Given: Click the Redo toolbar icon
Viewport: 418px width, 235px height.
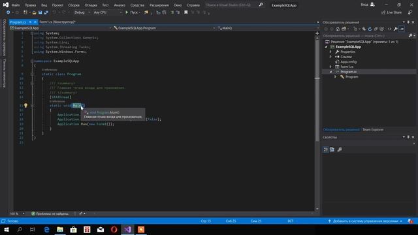Looking at the screenshot, I should pos(64,12).
